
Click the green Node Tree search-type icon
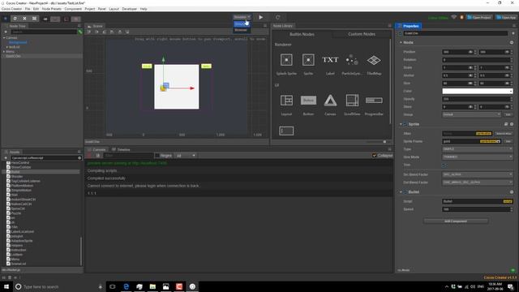(79, 32)
